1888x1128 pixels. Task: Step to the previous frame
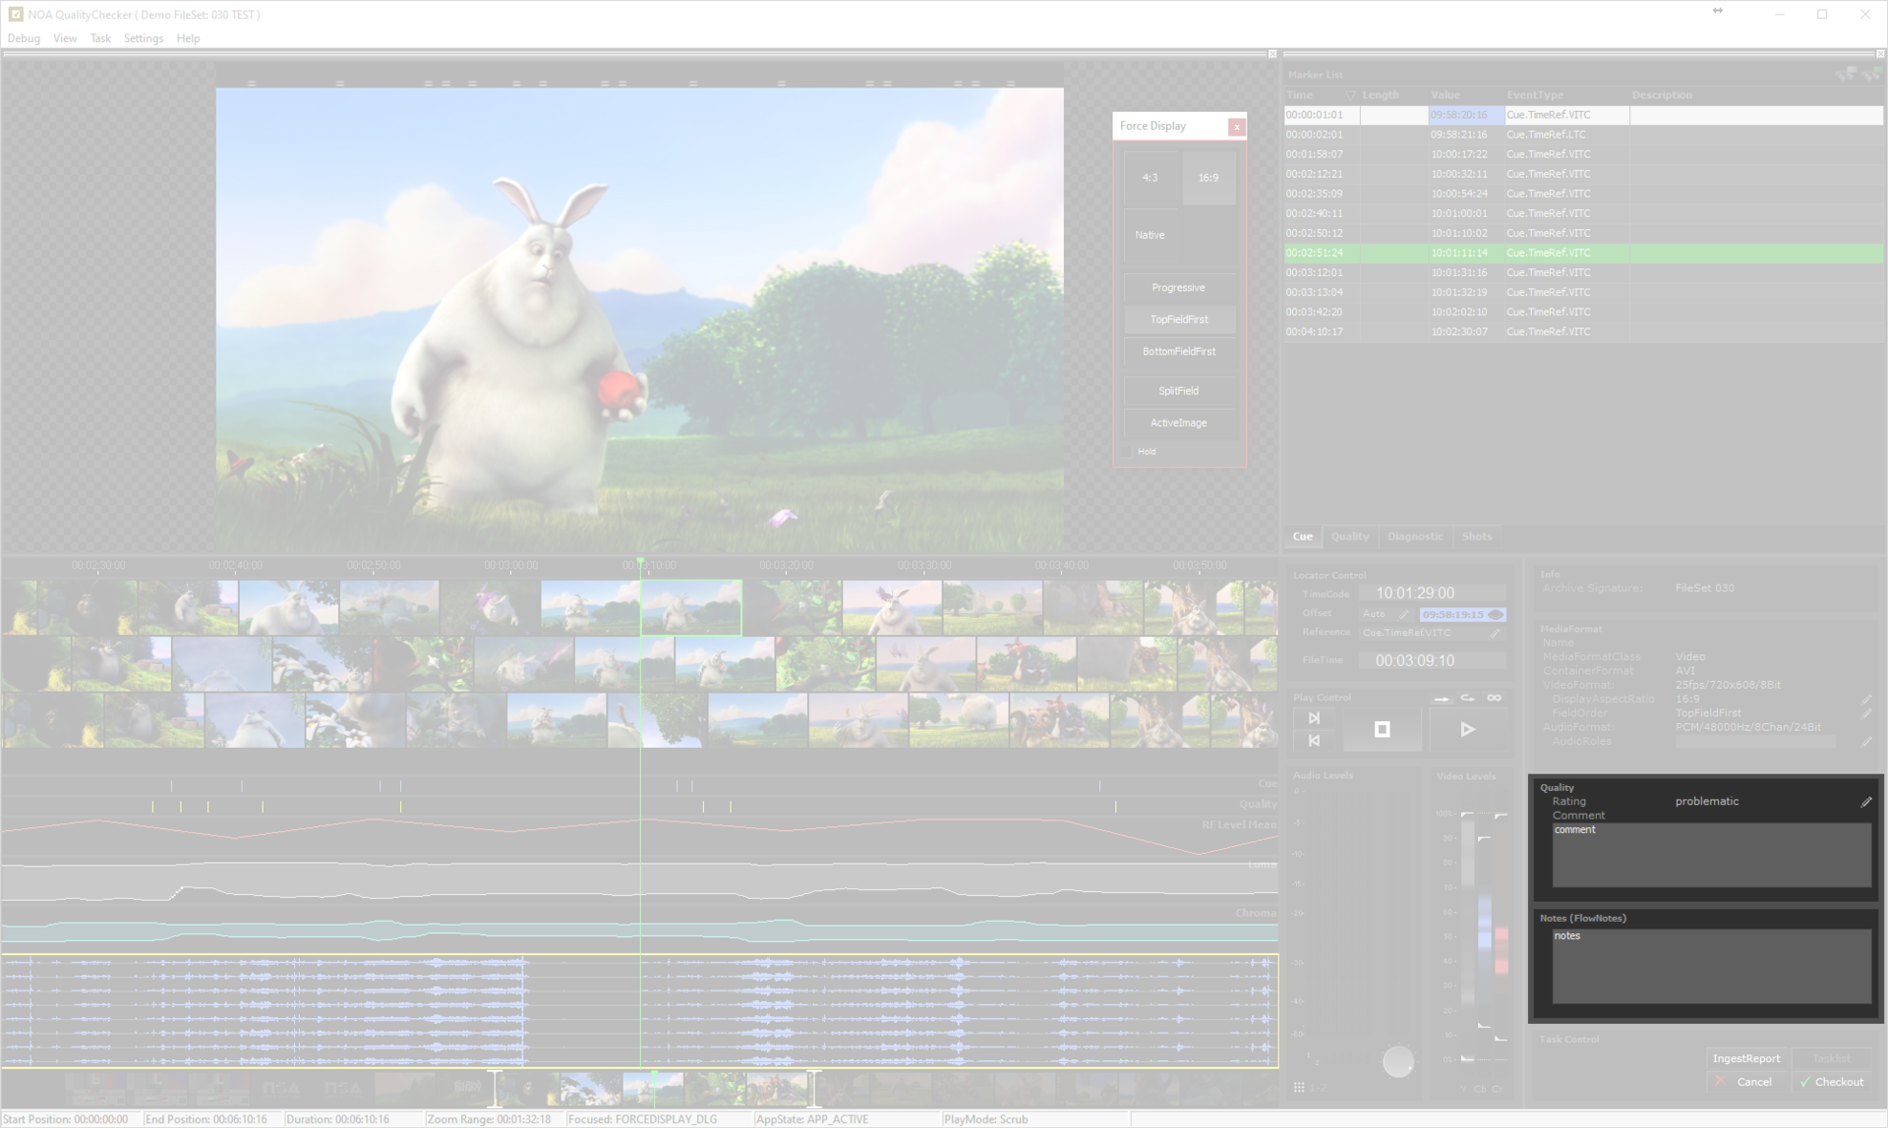coord(1314,740)
